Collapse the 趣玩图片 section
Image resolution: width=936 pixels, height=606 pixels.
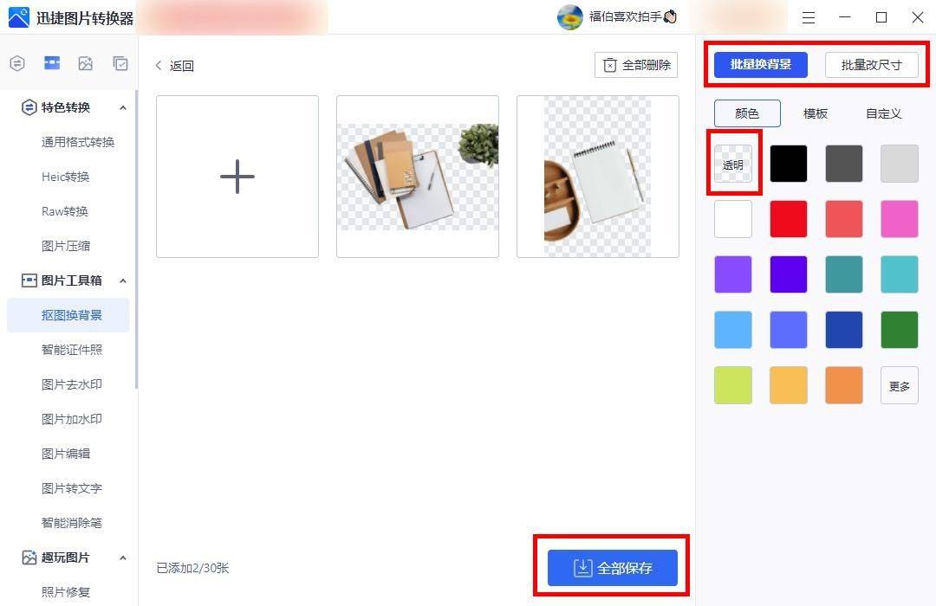[x=122, y=558]
